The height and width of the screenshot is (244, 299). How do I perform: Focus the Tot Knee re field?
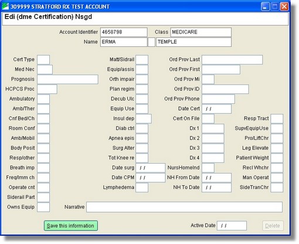[x=142, y=158]
